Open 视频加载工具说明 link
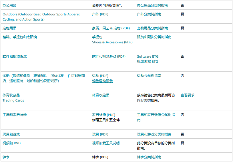The image size is (233, 162). pos(106,143)
